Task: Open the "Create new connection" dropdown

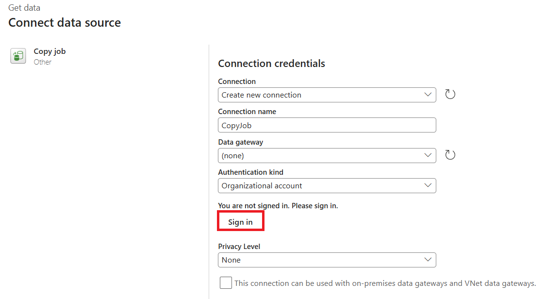Action: coord(320,95)
